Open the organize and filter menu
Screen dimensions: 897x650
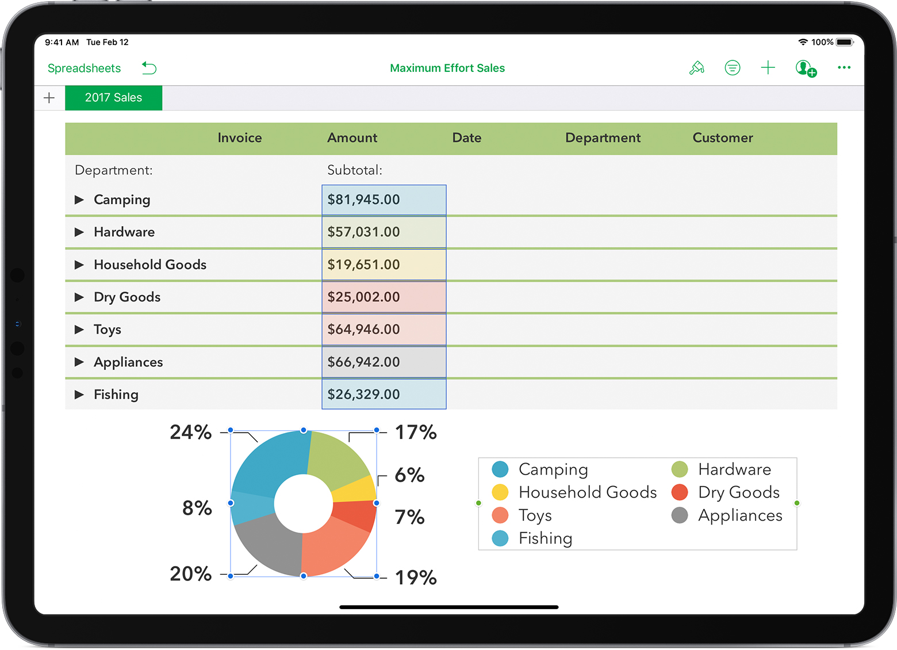pos(732,68)
